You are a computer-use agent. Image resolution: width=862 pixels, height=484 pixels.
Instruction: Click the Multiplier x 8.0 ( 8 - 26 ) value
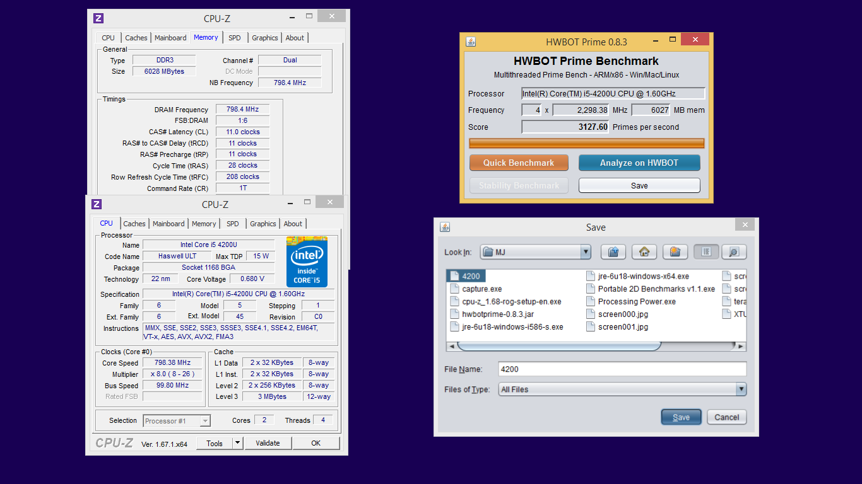[172, 374]
